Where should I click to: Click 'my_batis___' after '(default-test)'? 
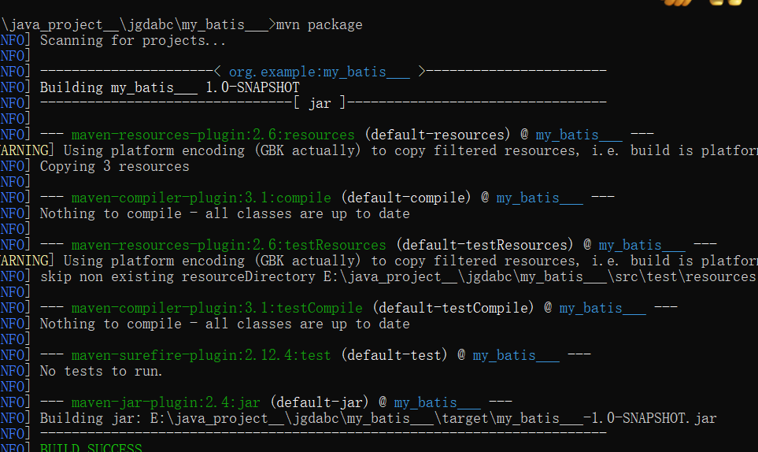tap(516, 355)
